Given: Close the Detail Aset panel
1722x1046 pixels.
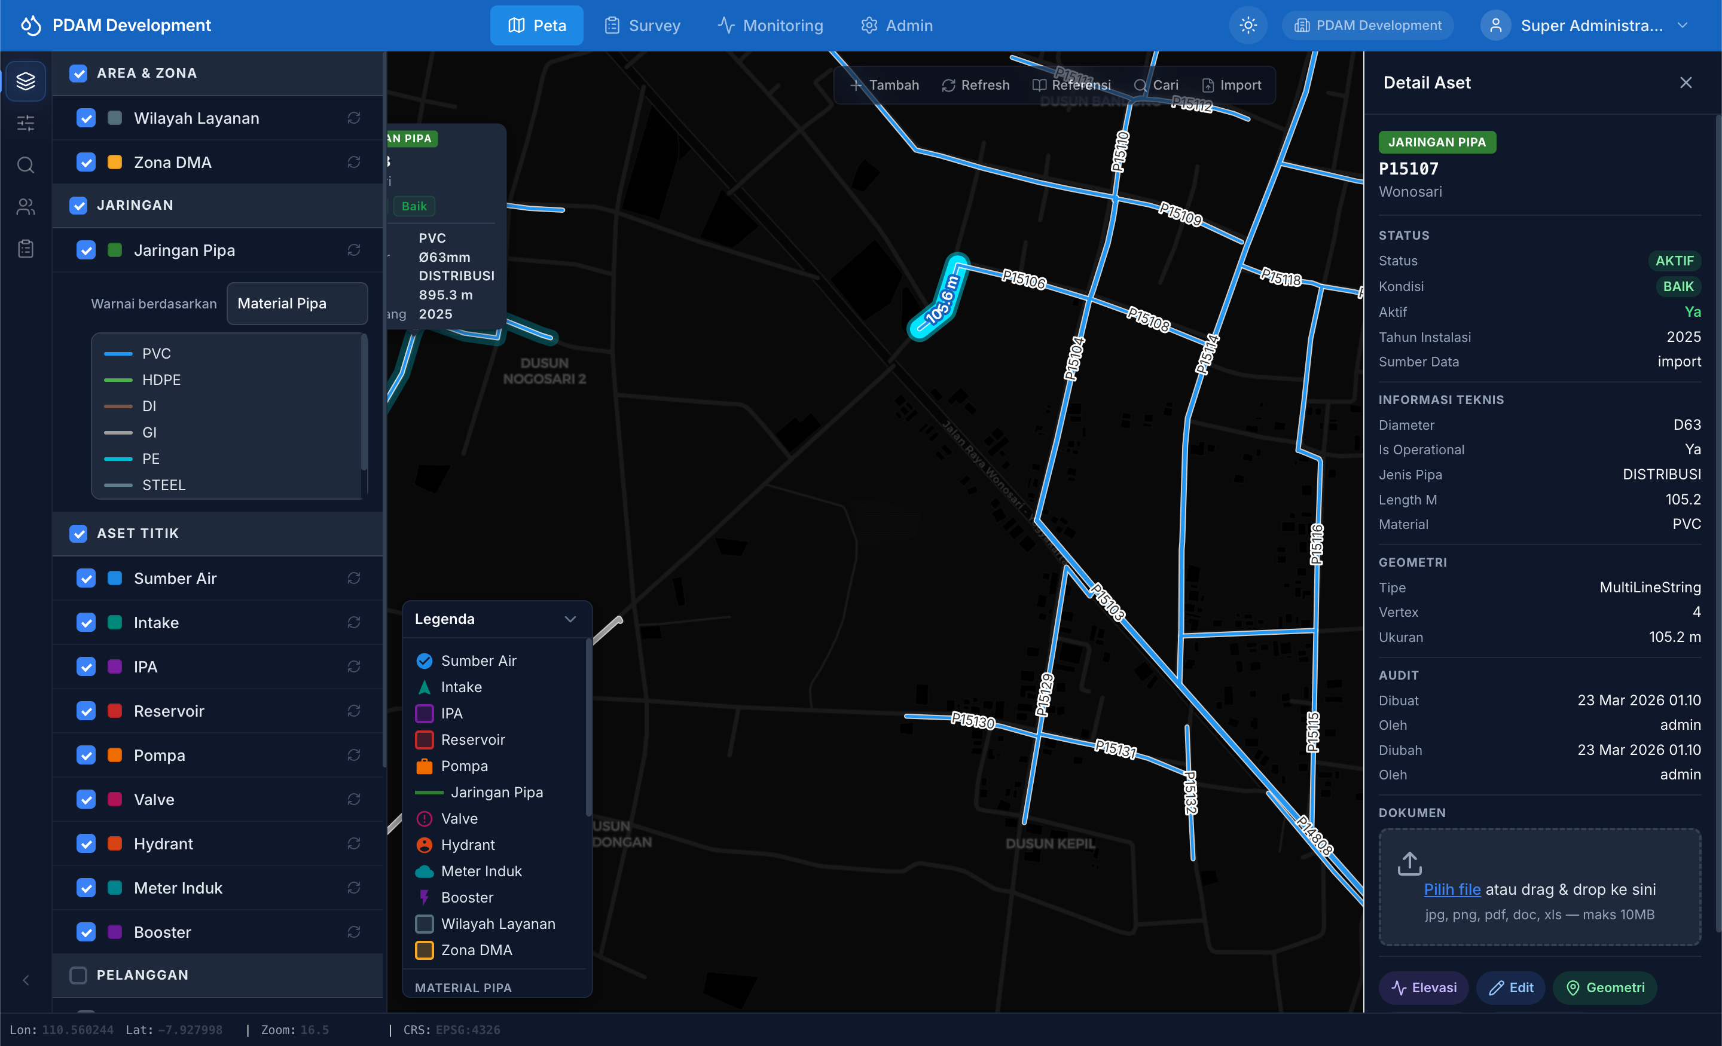Looking at the screenshot, I should (x=1686, y=82).
